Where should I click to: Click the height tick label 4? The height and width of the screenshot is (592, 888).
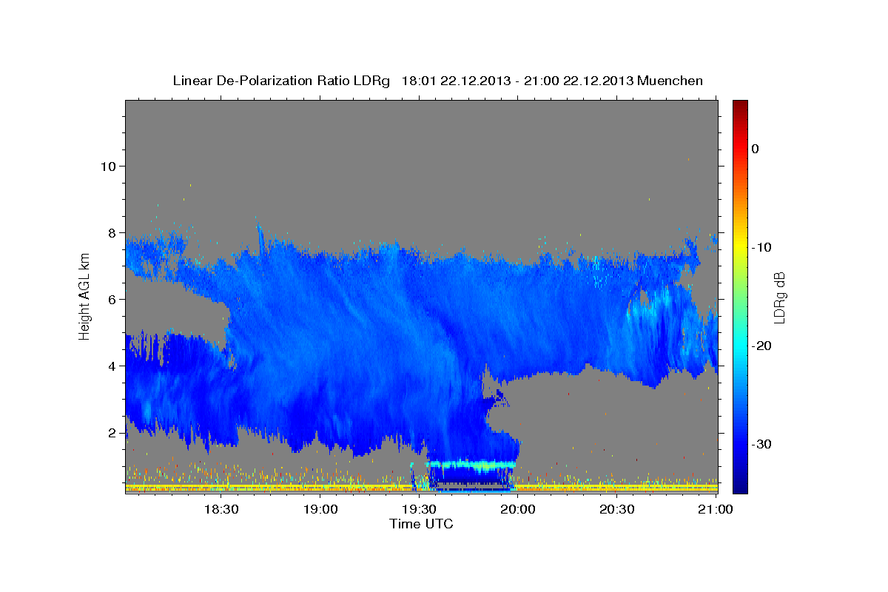112,366
